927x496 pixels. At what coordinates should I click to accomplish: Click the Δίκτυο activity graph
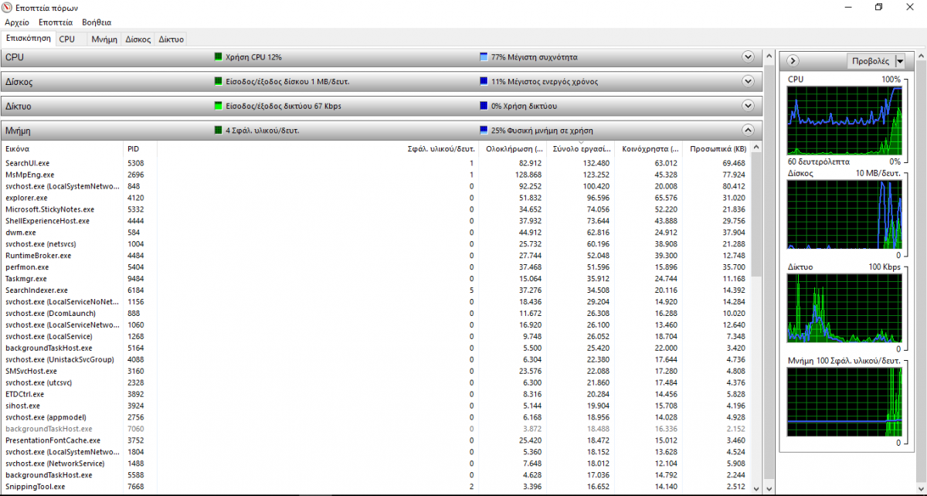pos(844,308)
